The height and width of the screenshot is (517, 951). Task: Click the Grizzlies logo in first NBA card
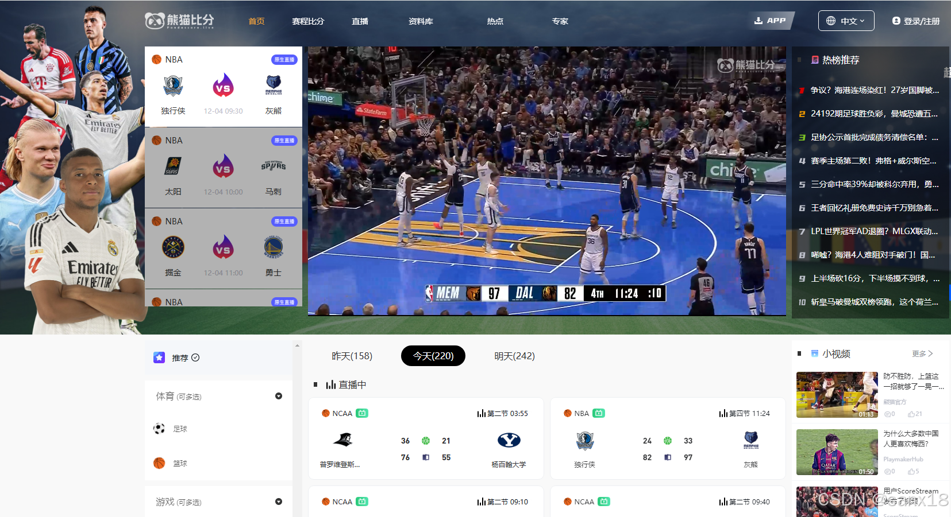coord(274,85)
